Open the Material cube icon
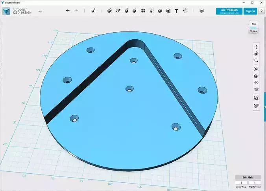 click(201, 11)
